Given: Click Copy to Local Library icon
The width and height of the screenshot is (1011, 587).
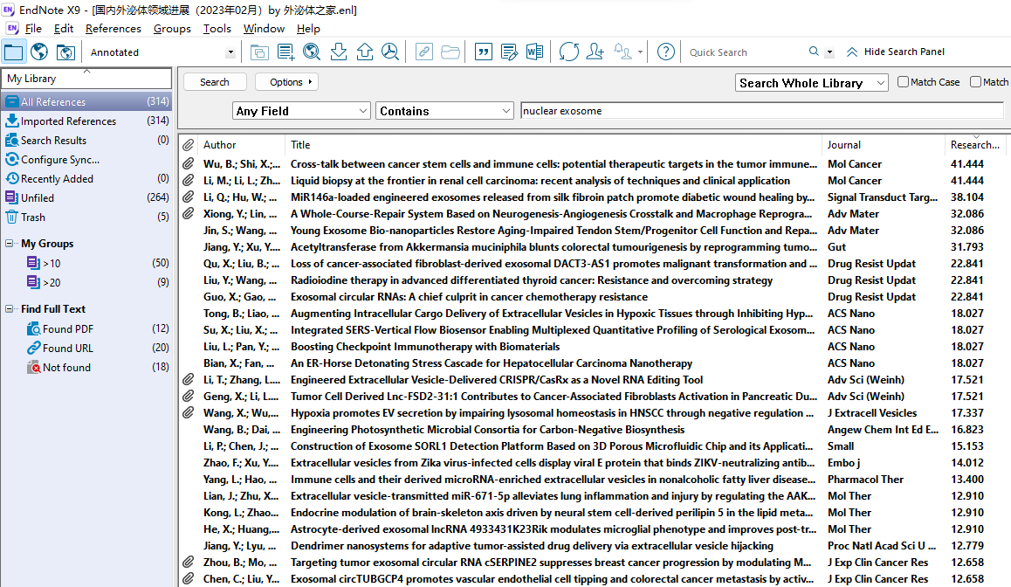Looking at the screenshot, I should point(259,52).
